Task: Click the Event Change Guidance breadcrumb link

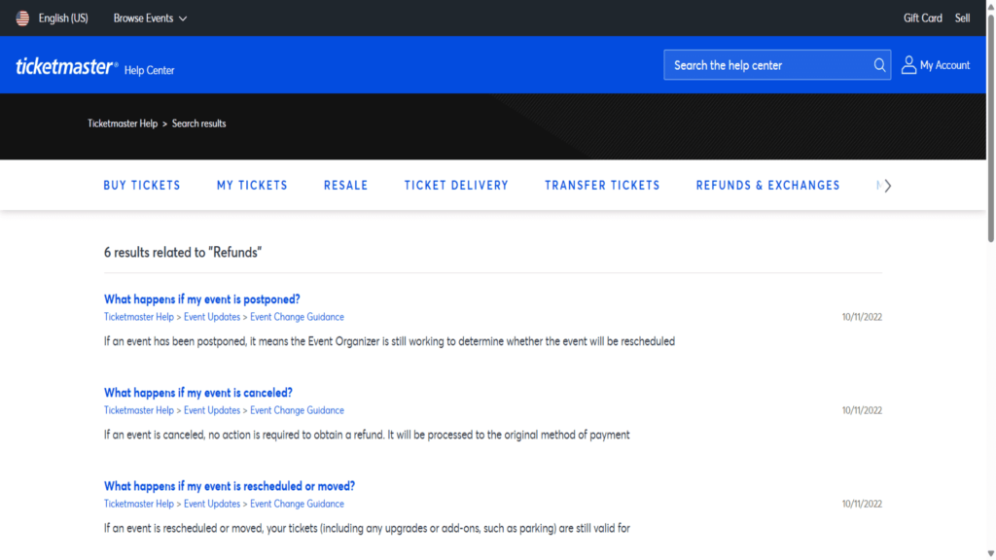Action: tap(296, 316)
